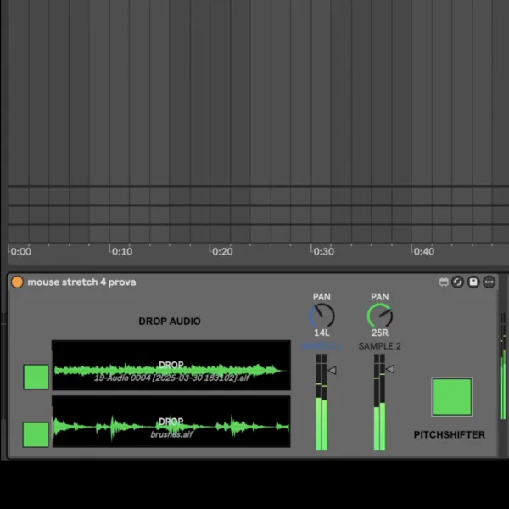Click the Sample 1 volume fader triangle
This screenshot has width=509, height=509.
pyautogui.click(x=333, y=370)
